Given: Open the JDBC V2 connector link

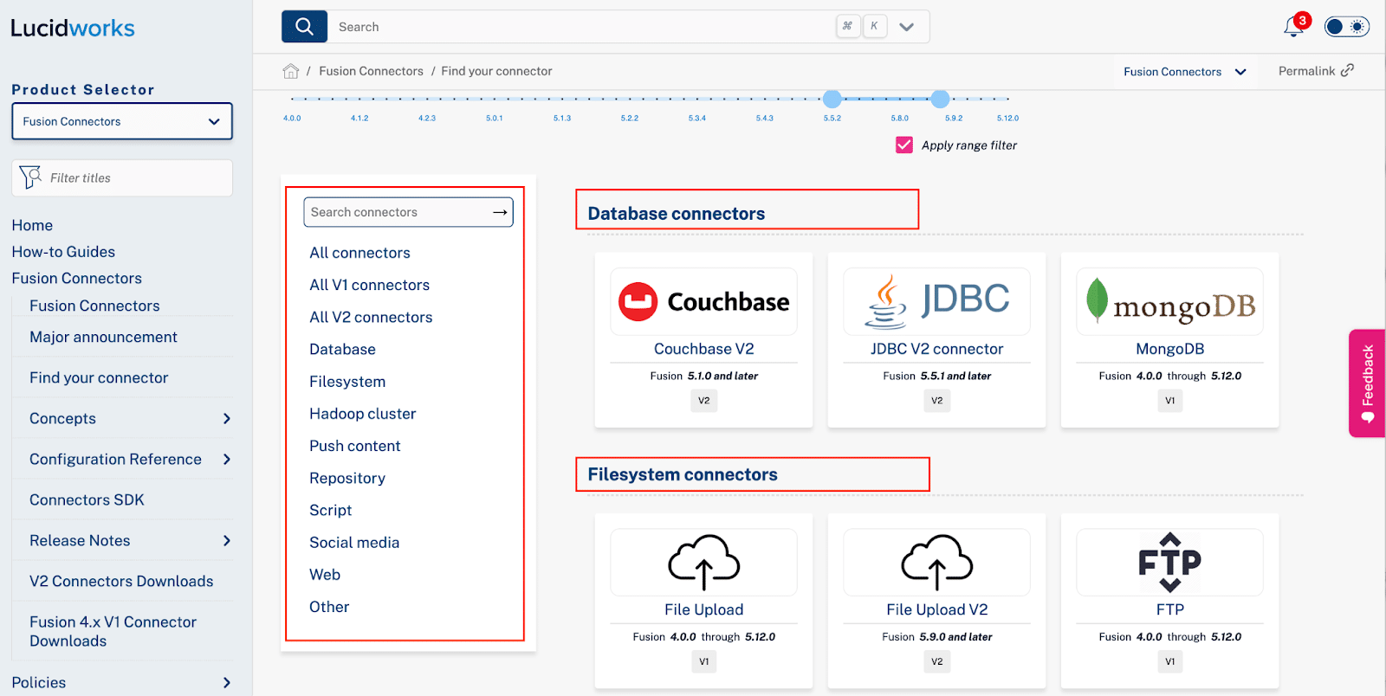Looking at the screenshot, I should [936, 349].
